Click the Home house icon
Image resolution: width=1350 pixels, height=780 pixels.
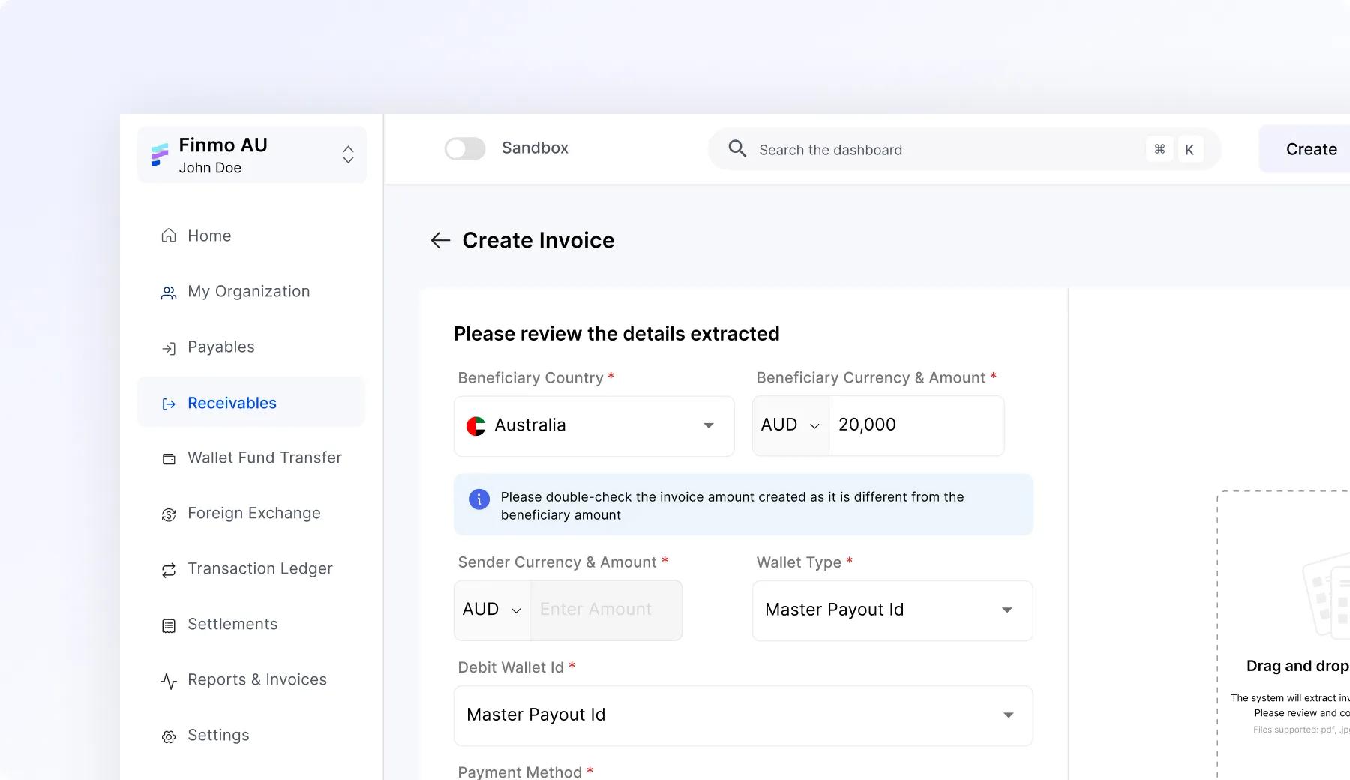pos(169,236)
